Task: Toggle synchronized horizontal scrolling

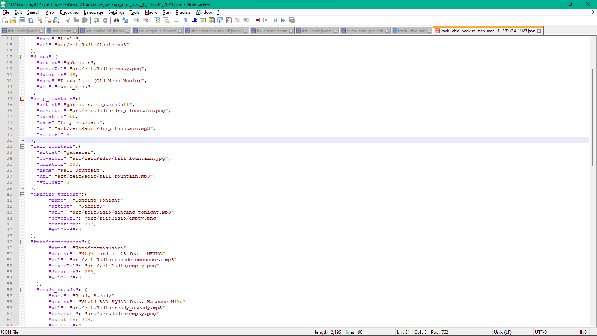Action: 166,20
